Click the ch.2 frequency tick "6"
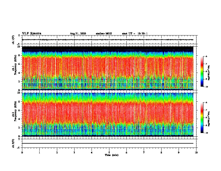Viewport: 221px width, 171px height. point(19,110)
